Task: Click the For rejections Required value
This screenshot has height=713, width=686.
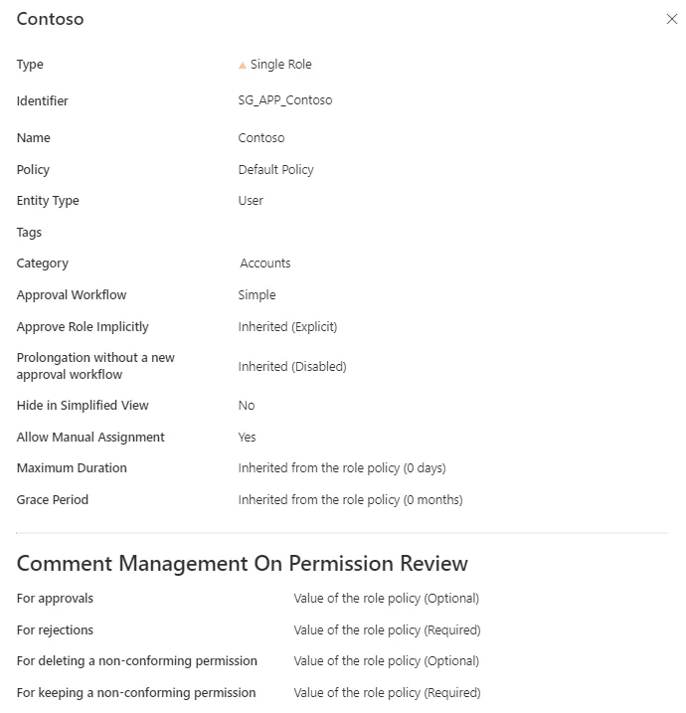Action: click(x=387, y=630)
